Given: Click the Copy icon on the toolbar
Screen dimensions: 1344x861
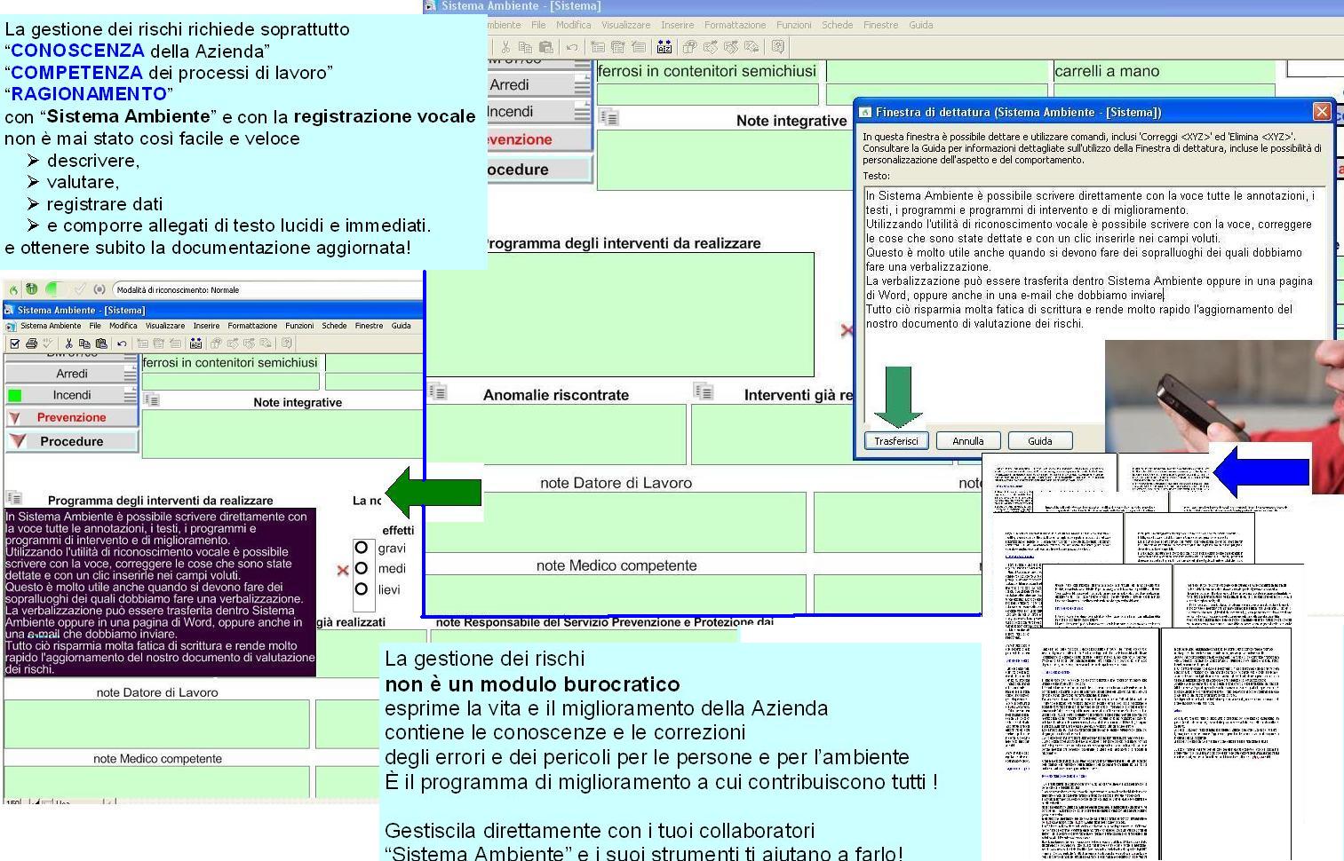Looking at the screenshot, I should [84, 343].
